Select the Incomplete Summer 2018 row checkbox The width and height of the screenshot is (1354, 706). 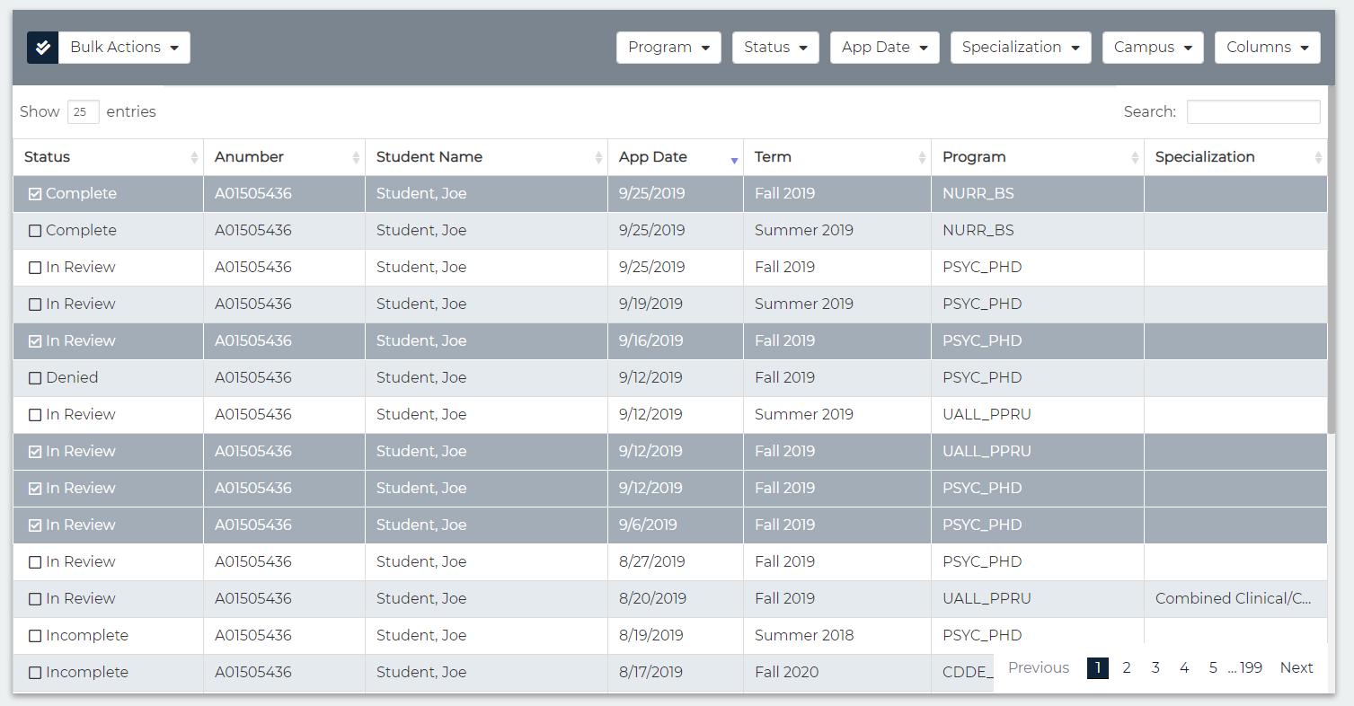[35, 636]
